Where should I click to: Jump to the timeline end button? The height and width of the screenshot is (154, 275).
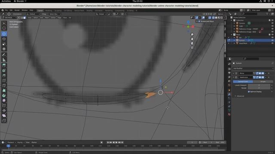point(122,142)
